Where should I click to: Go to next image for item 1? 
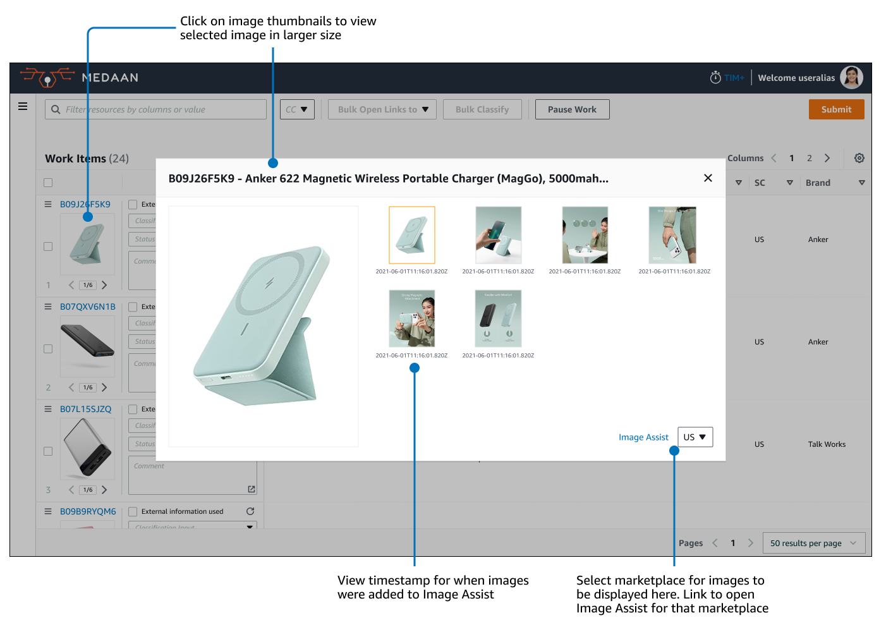click(104, 285)
